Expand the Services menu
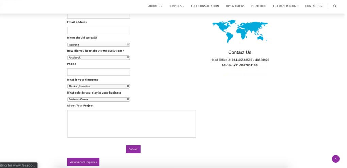The image size is (347, 168). click(176, 6)
